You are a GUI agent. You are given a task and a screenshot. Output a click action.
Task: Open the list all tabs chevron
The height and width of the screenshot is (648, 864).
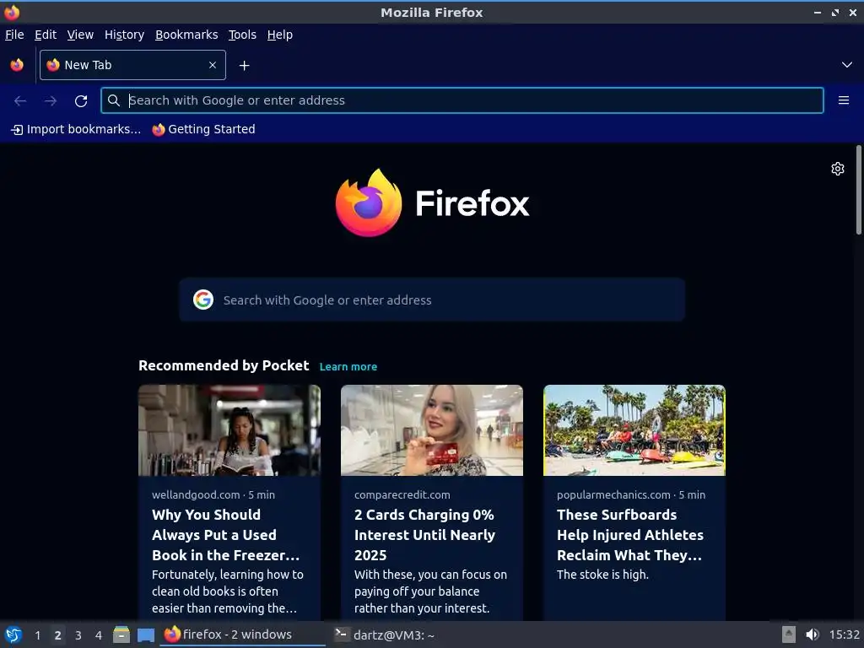(847, 65)
